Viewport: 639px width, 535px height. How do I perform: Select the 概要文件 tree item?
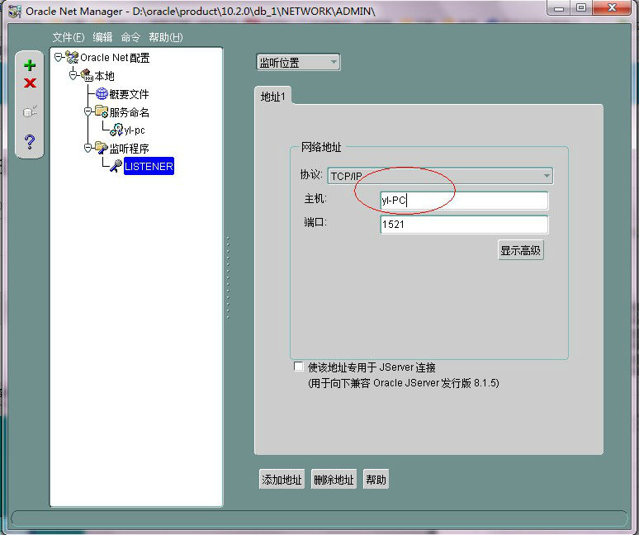pos(129,94)
